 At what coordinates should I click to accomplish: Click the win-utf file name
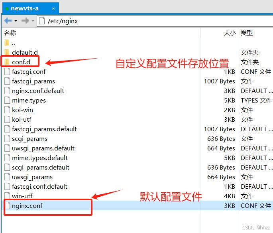point(22,196)
